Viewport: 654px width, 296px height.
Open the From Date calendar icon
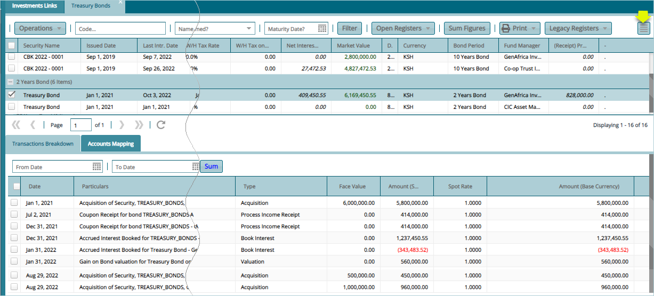pyautogui.click(x=97, y=166)
